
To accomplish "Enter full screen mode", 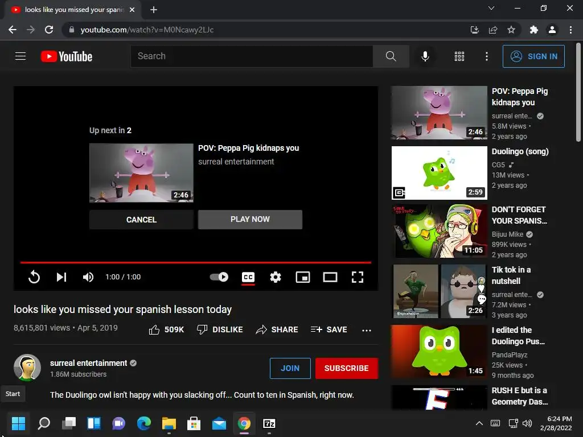I will click(x=358, y=277).
